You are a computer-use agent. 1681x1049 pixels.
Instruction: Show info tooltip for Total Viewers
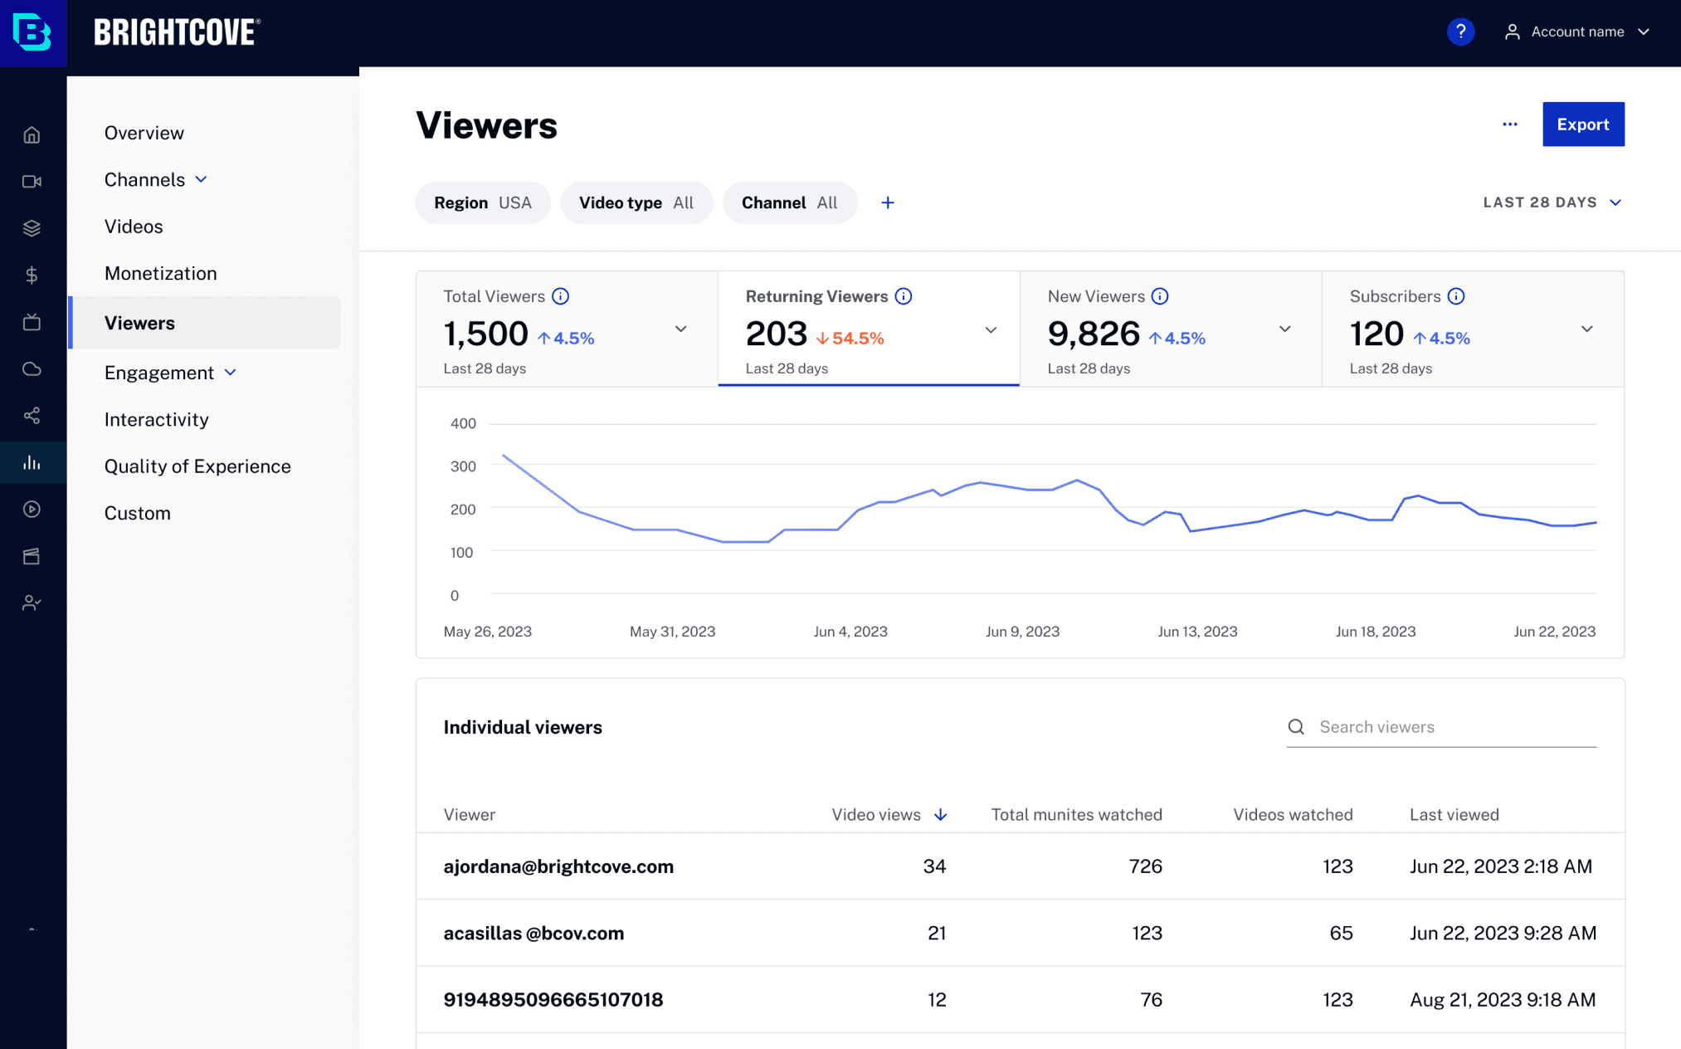pos(561,296)
